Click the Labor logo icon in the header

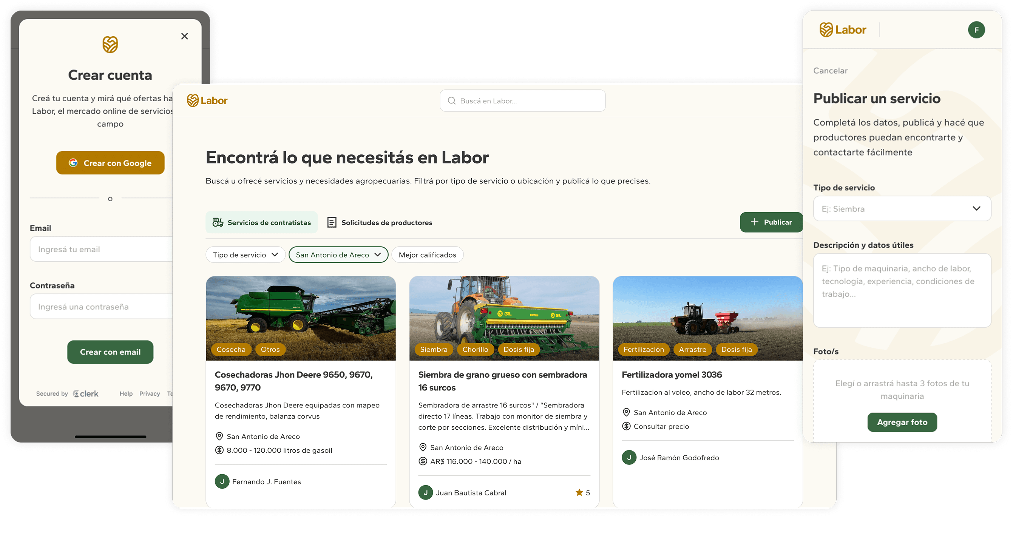193,100
